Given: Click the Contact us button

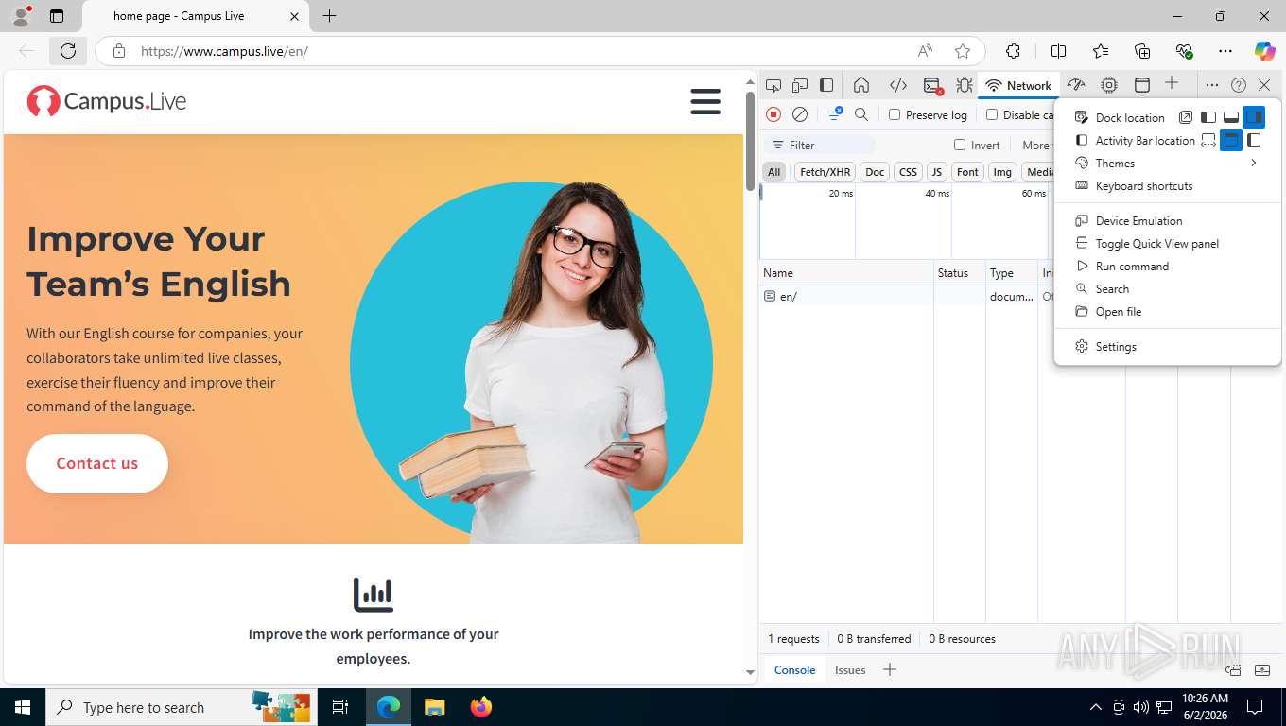Looking at the screenshot, I should tap(97, 463).
